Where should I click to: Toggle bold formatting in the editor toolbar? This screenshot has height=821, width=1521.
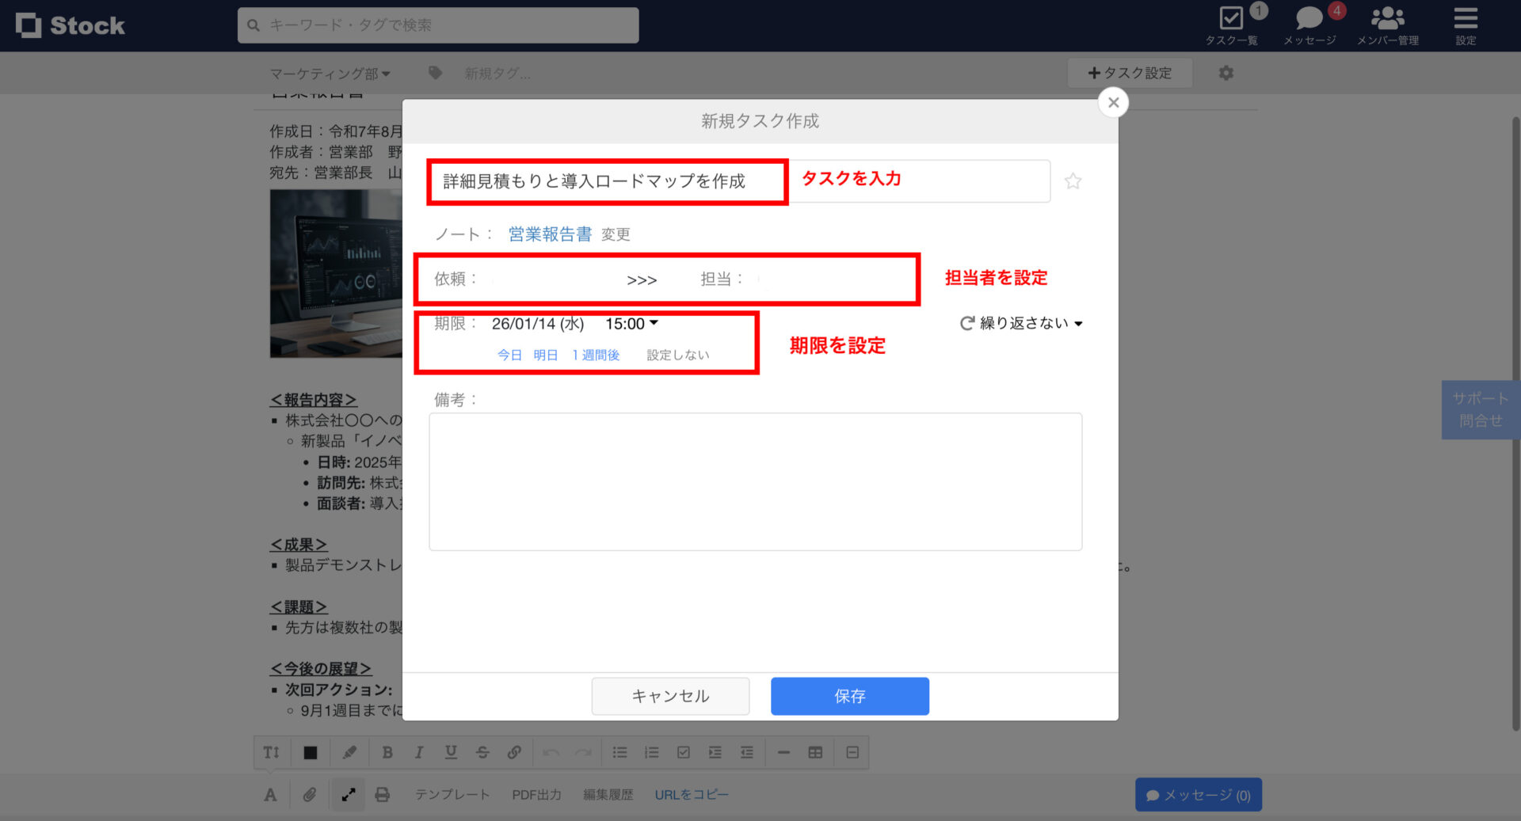click(x=387, y=752)
